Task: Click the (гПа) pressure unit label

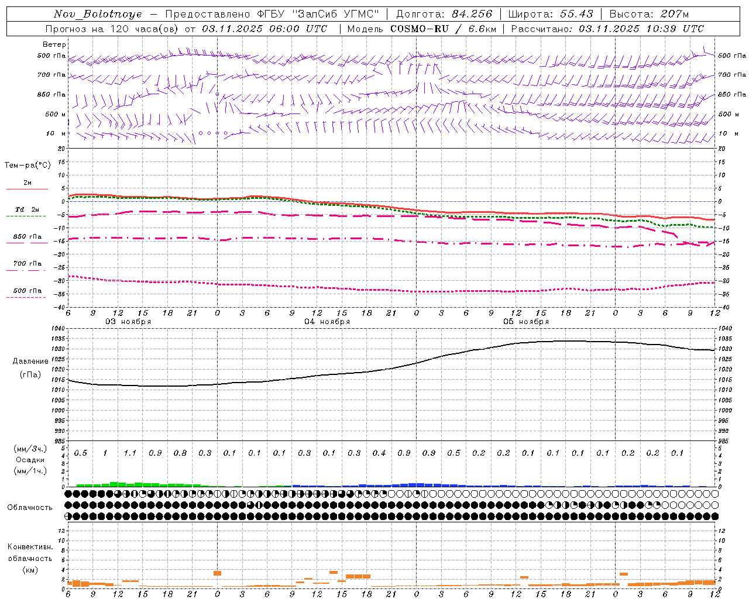Action: (x=30, y=375)
